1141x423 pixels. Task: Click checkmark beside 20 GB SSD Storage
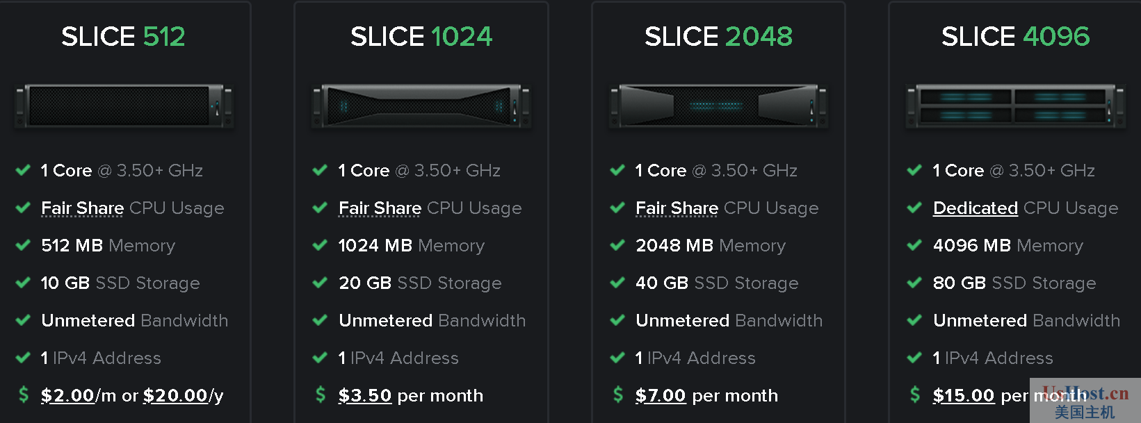coord(320,283)
